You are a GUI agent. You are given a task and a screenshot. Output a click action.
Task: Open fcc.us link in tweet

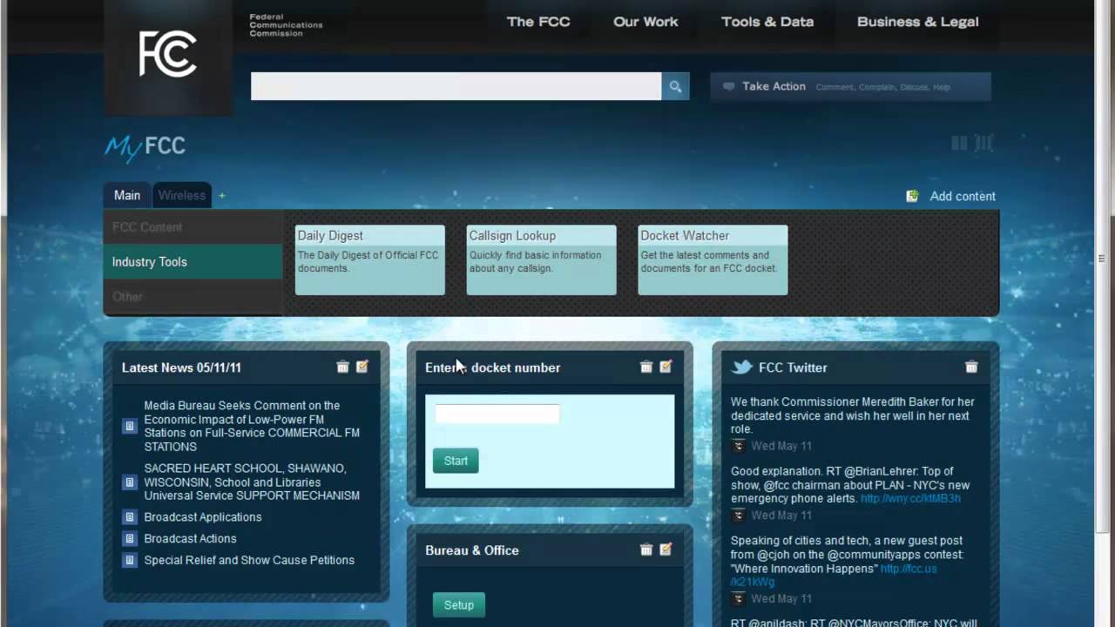(x=909, y=569)
